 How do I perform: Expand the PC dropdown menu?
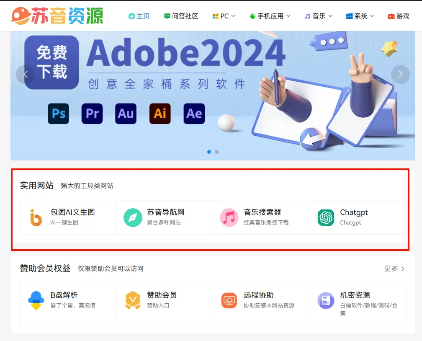coord(224,16)
